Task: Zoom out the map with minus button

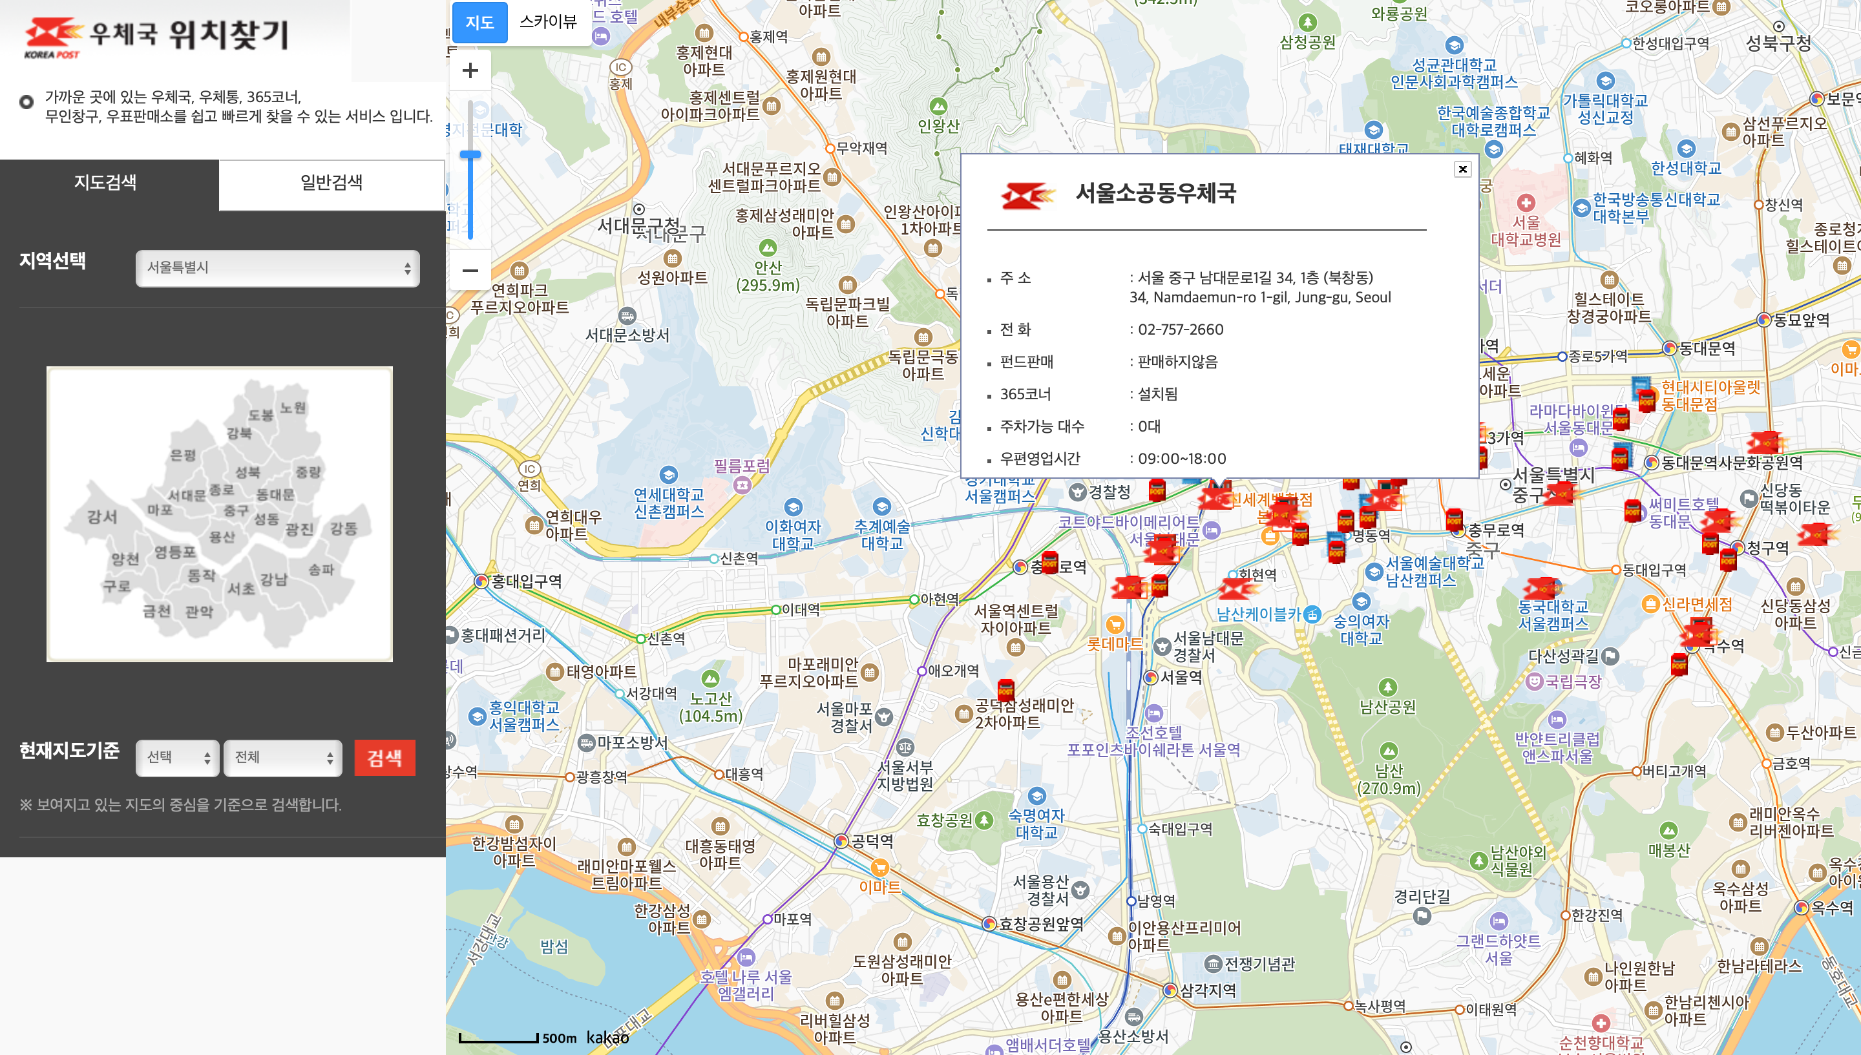Action: (x=470, y=270)
